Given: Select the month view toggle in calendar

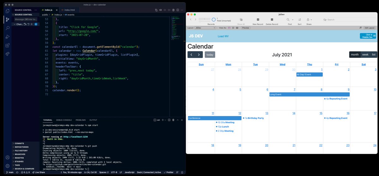Looking at the screenshot, I should click(355, 55).
